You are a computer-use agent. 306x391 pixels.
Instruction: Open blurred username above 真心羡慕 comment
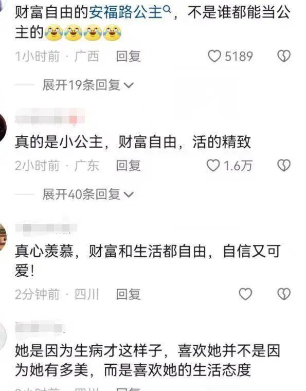click(x=46, y=228)
